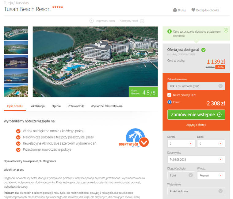Open the Data wylotu date dropdown
Viewport: 233px width, 199px height.
(196, 159)
